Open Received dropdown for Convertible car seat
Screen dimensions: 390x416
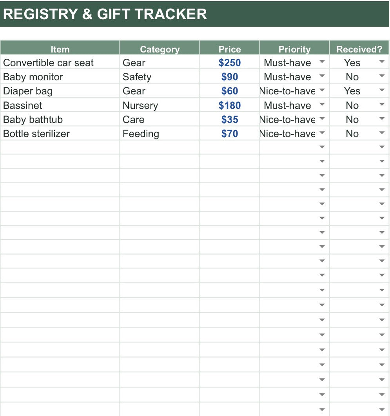(382, 61)
